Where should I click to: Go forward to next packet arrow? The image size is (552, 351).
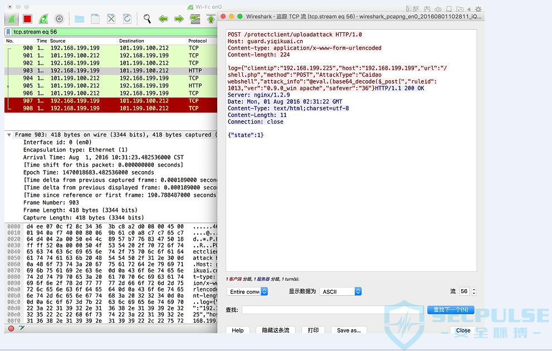coord(179,18)
